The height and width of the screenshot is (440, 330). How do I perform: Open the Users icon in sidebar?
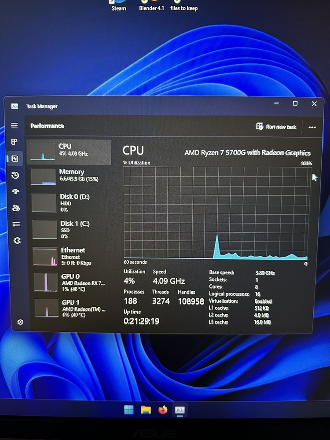point(16,208)
